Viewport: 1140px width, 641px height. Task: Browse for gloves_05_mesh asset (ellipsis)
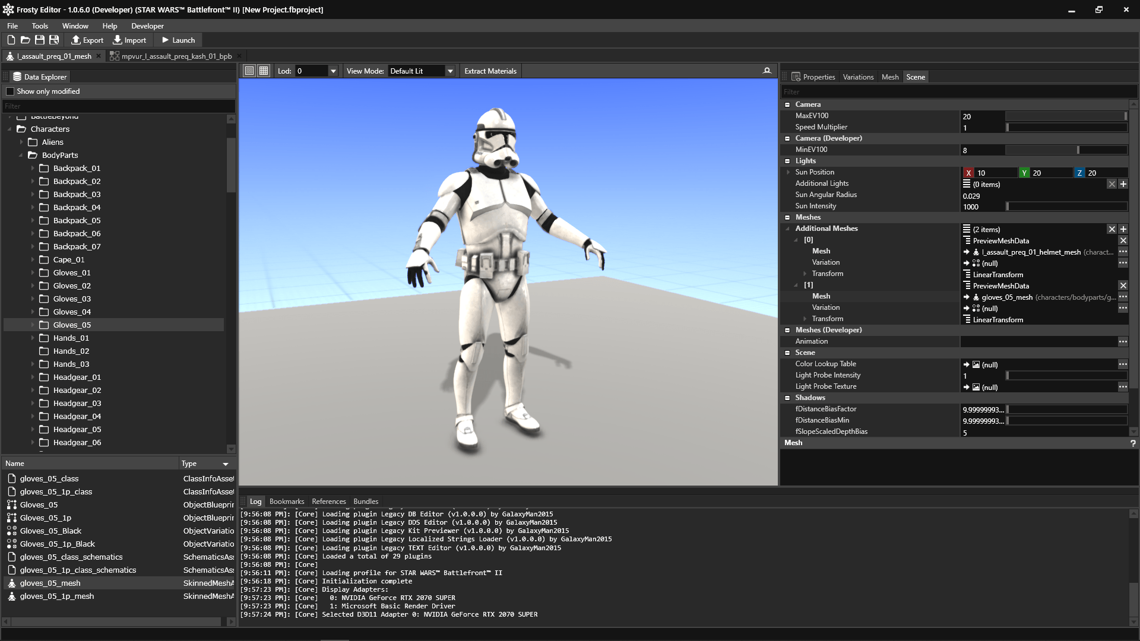coord(1123,297)
